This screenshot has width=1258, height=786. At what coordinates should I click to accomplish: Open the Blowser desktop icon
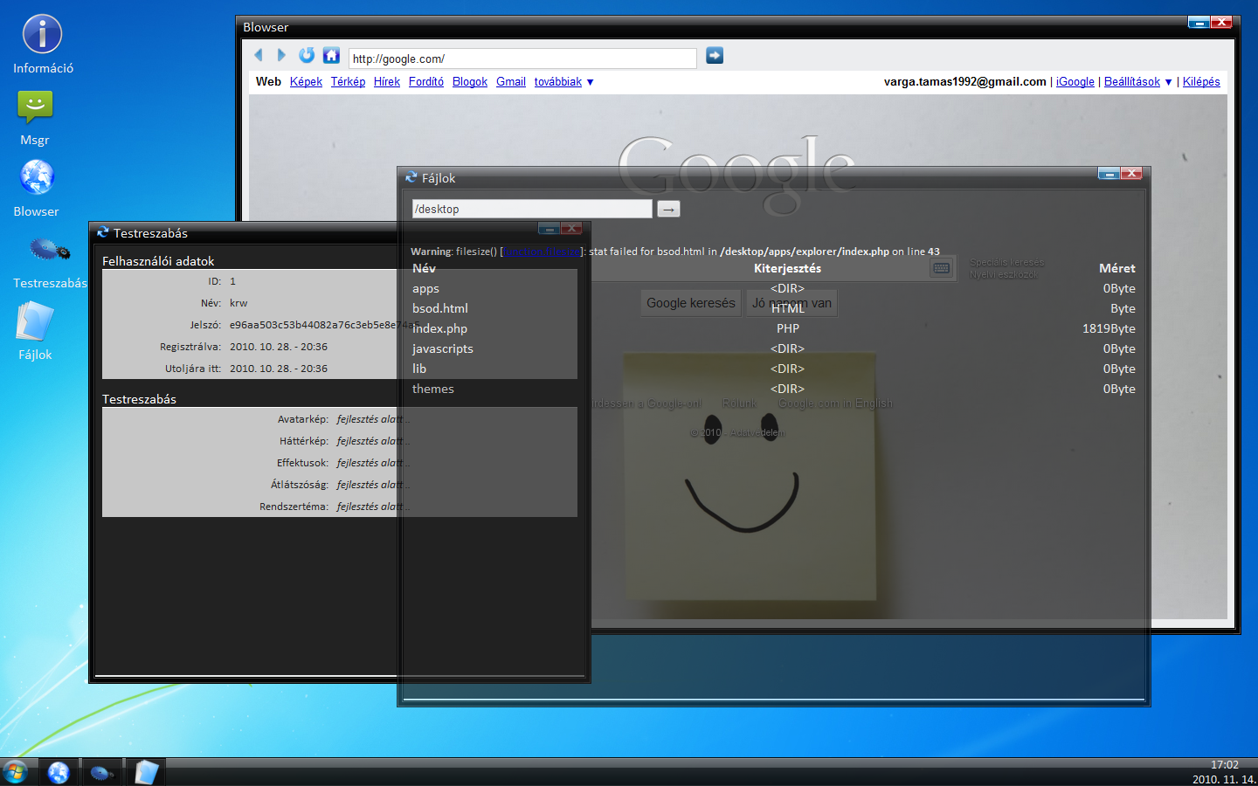coord(37,178)
